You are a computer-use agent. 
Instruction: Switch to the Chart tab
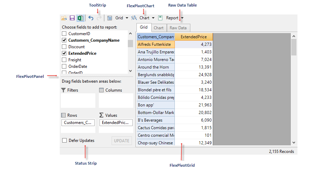(159, 28)
